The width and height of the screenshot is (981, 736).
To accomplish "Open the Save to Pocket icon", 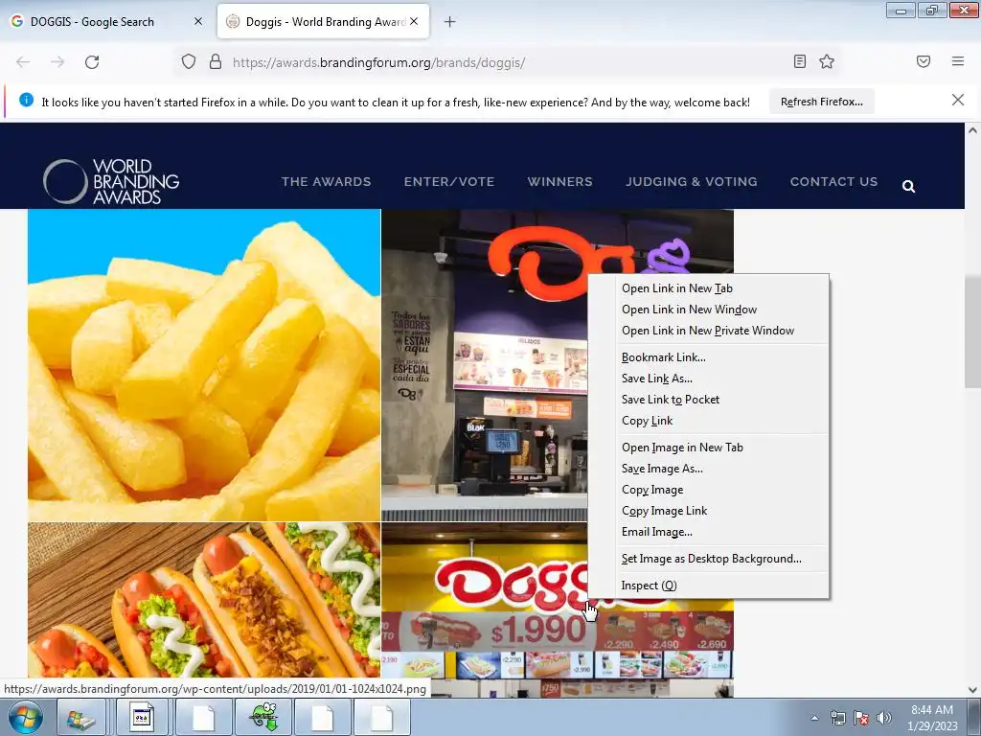I will 924,61.
